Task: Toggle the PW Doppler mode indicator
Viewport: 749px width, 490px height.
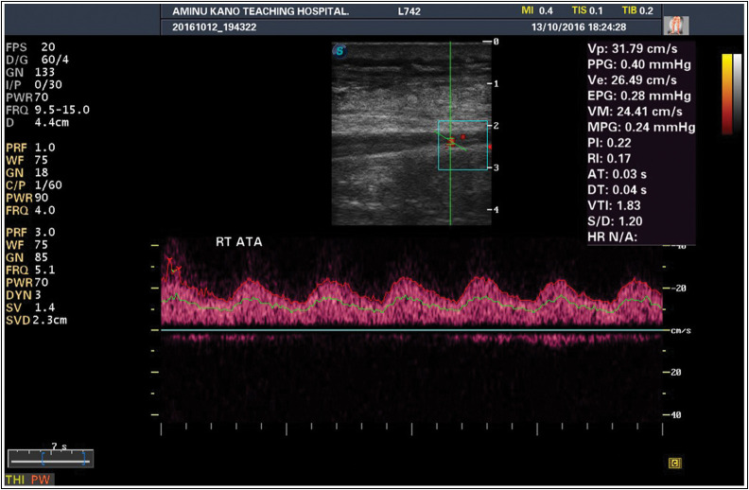Action: 40,480
